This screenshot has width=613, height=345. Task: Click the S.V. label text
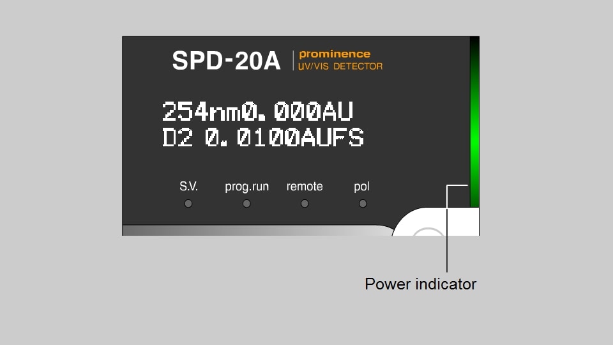pyautogui.click(x=188, y=186)
